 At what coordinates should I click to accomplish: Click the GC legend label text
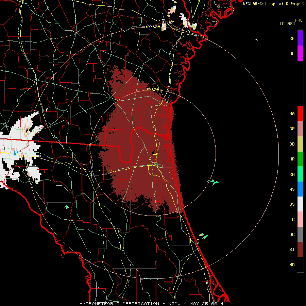pos(292,235)
